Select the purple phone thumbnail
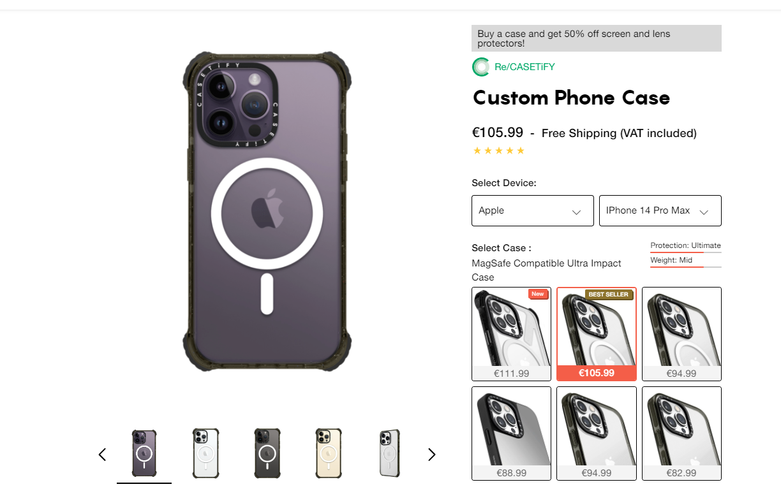Image resolution: width=781 pixels, height=503 pixels. point(144,453)
